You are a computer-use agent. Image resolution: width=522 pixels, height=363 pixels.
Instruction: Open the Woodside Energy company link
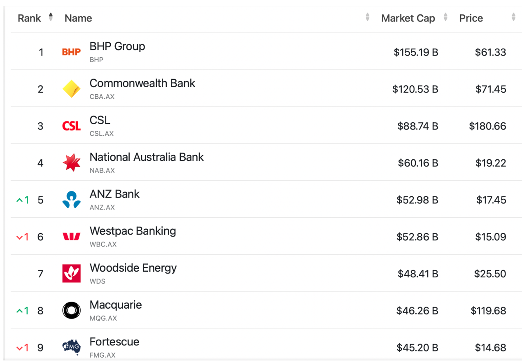[x=133, y=268]
